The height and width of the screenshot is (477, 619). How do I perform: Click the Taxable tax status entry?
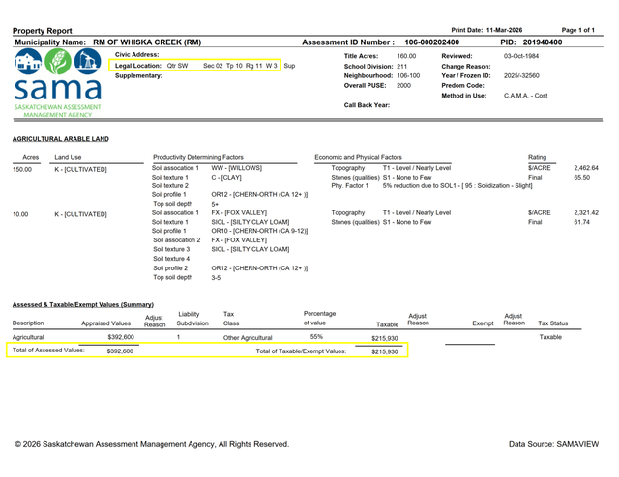[x=550, y=337]
